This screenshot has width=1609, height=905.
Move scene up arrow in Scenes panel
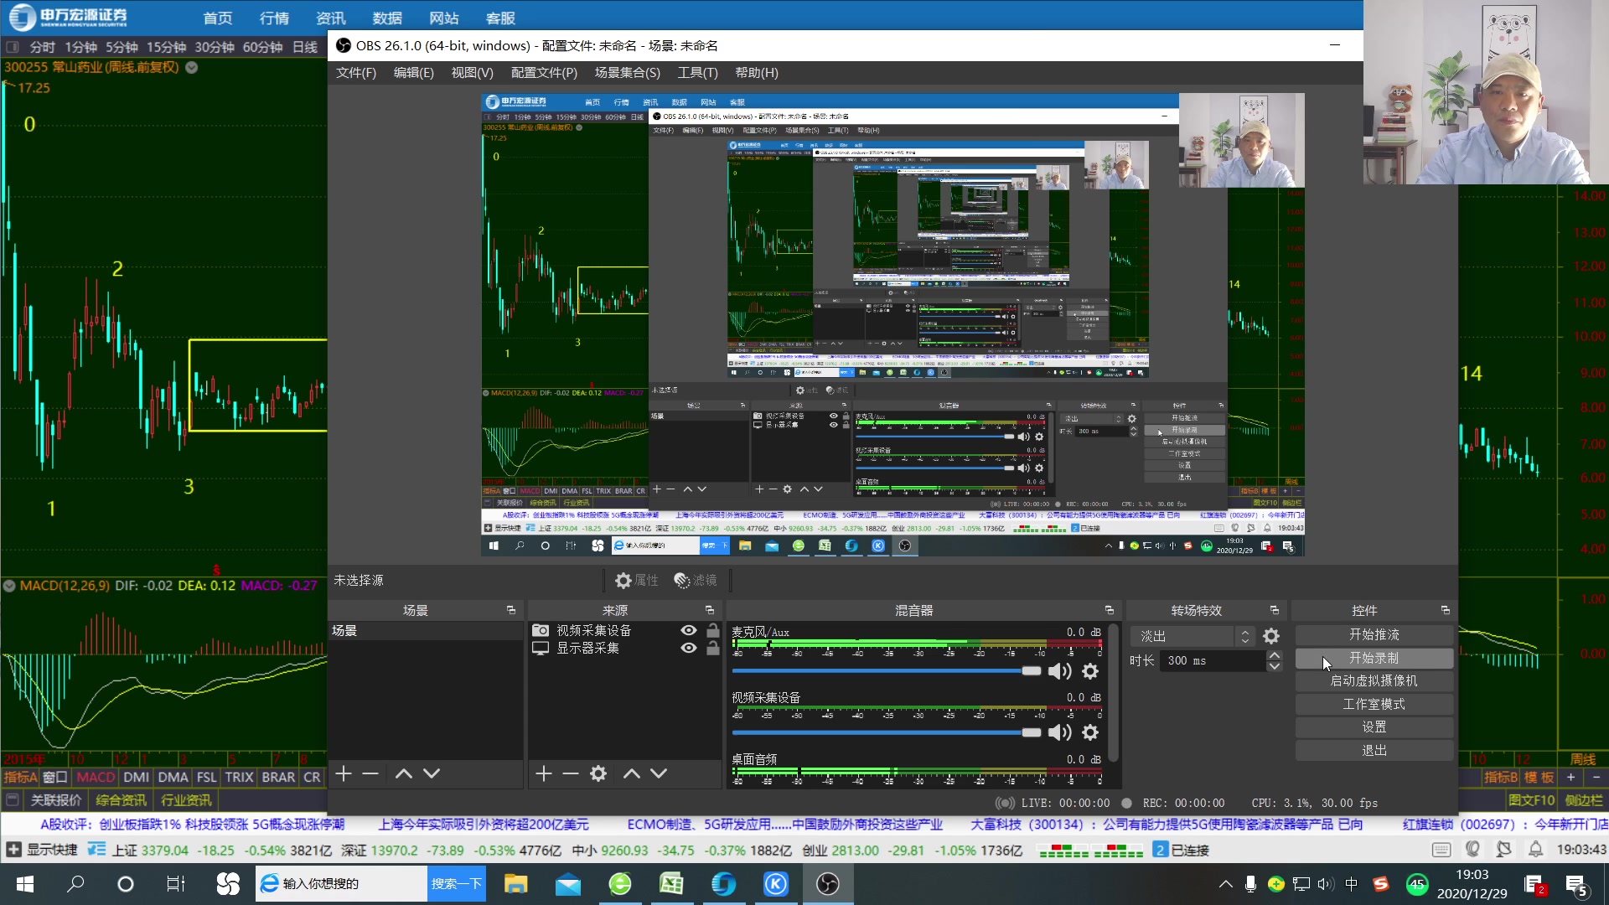(x=404, y=773)
